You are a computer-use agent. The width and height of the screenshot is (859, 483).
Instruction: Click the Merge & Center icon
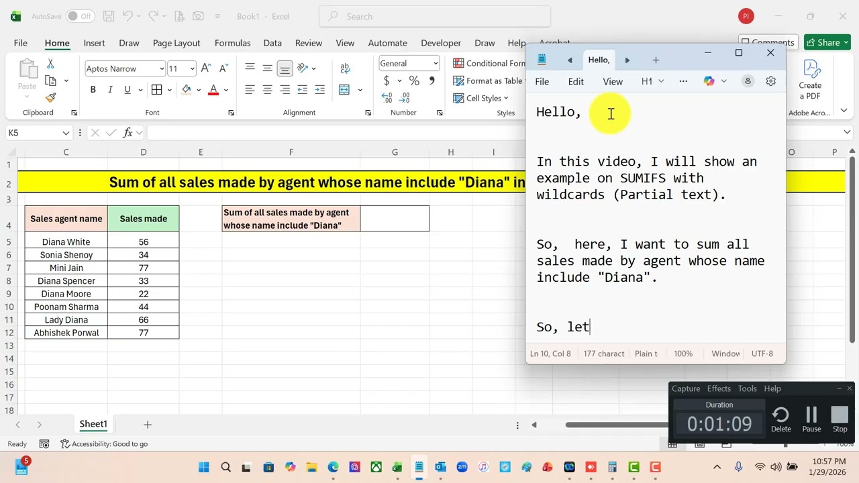coord(344,90)
